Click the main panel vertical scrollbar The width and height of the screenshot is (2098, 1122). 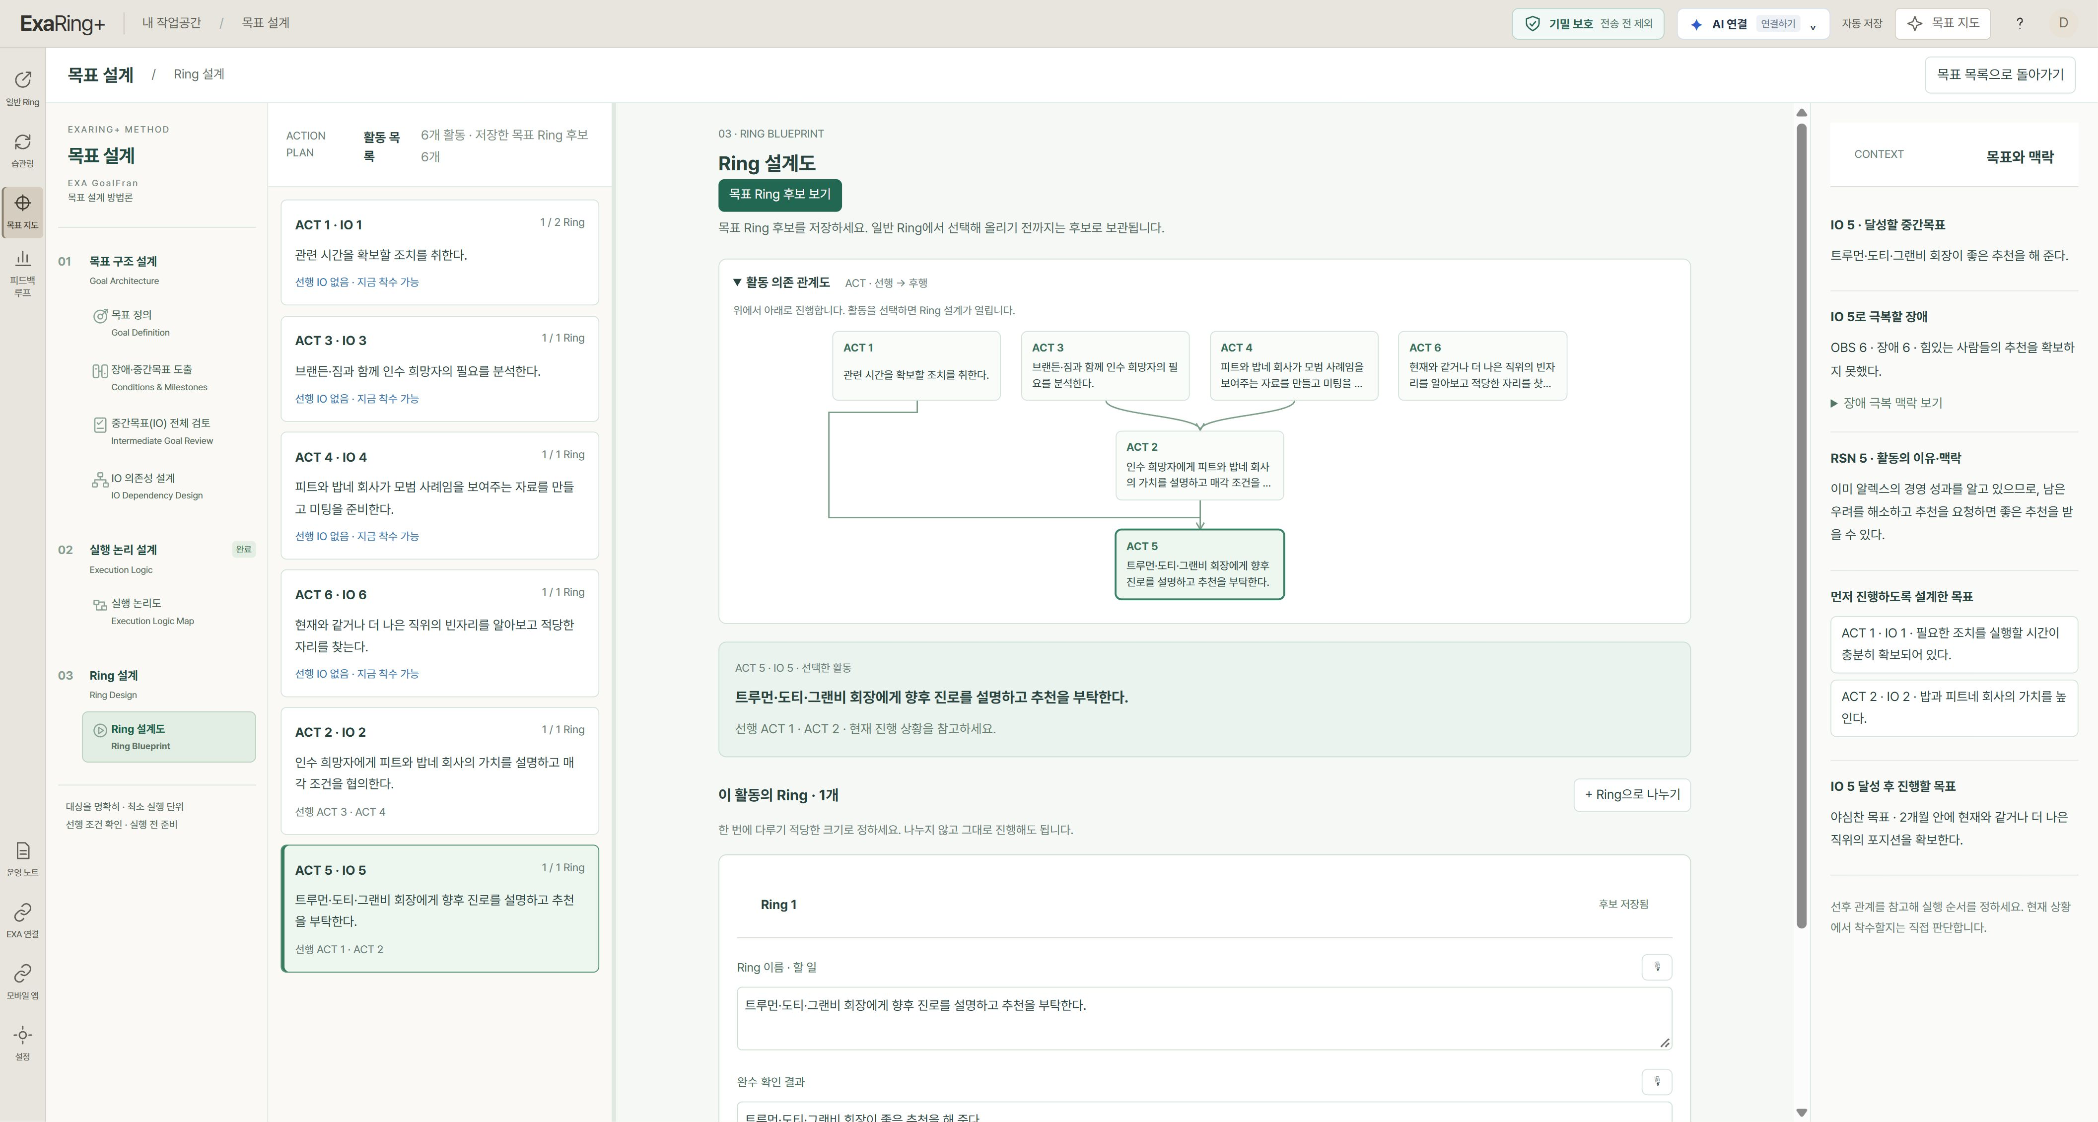pos(1801,525)
